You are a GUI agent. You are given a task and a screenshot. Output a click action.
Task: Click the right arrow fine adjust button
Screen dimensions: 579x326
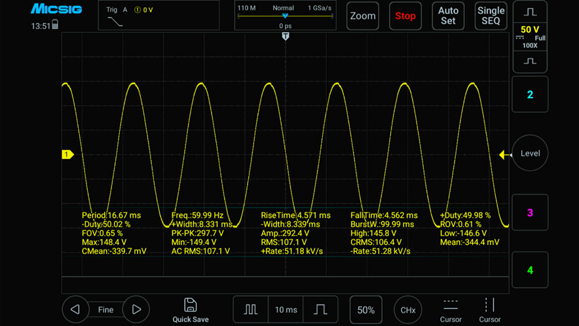(136, 310)
